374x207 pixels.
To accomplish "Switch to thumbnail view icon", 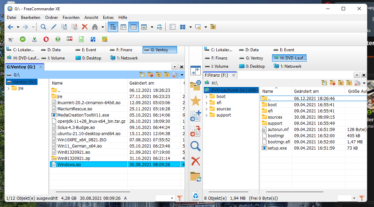I will point(144,27).
